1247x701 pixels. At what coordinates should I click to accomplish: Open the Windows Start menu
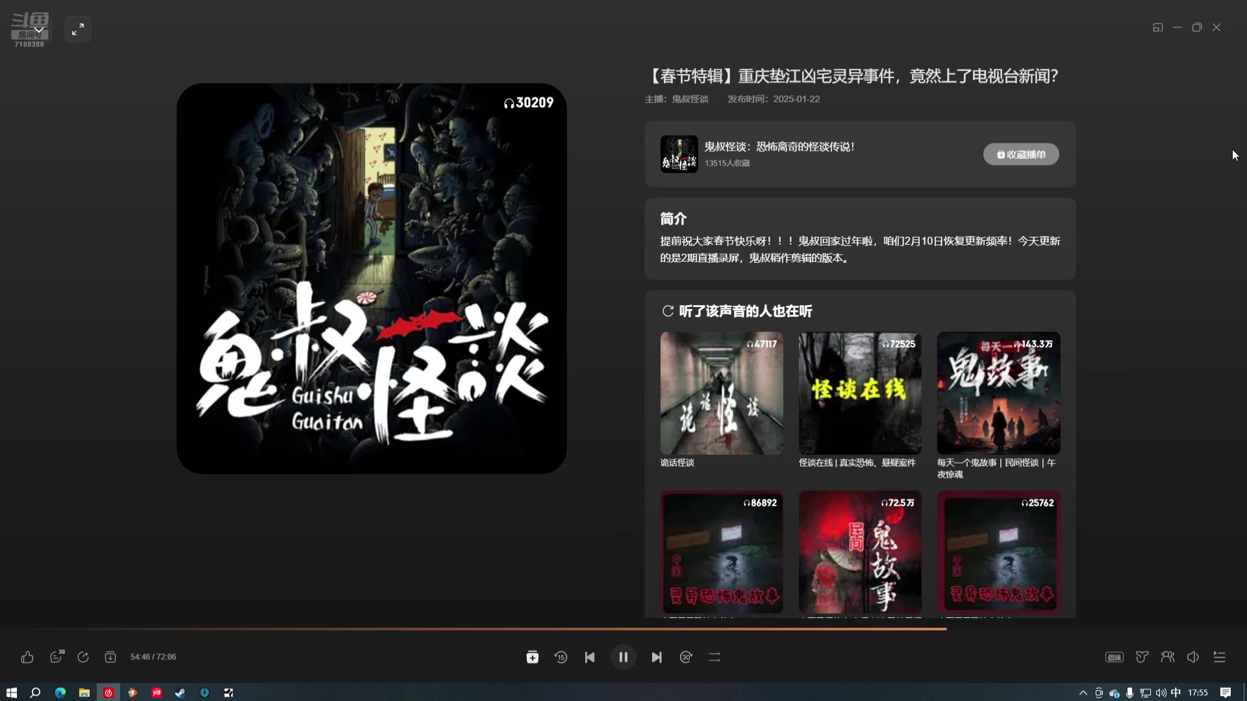click(11, 693)
